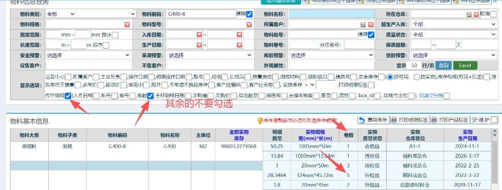Tick the box_id display option checkbox
The width and height of the screenshot is (502, 190).
click(377, 96)
